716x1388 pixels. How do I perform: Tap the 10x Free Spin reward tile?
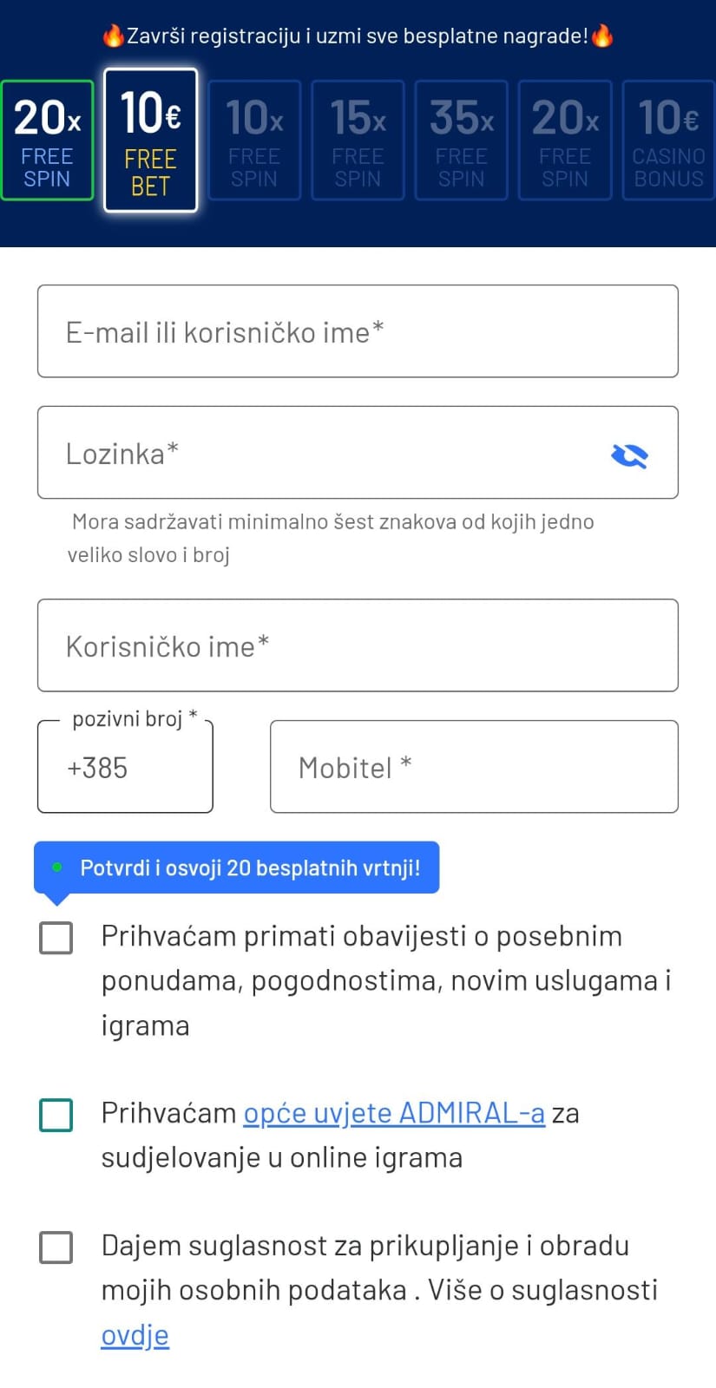click(254, 140)
